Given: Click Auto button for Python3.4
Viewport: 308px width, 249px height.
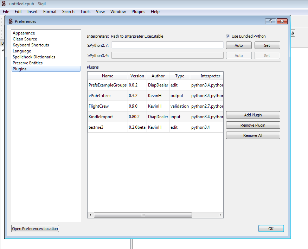Looking at the screenshot, I should [239, 56].
